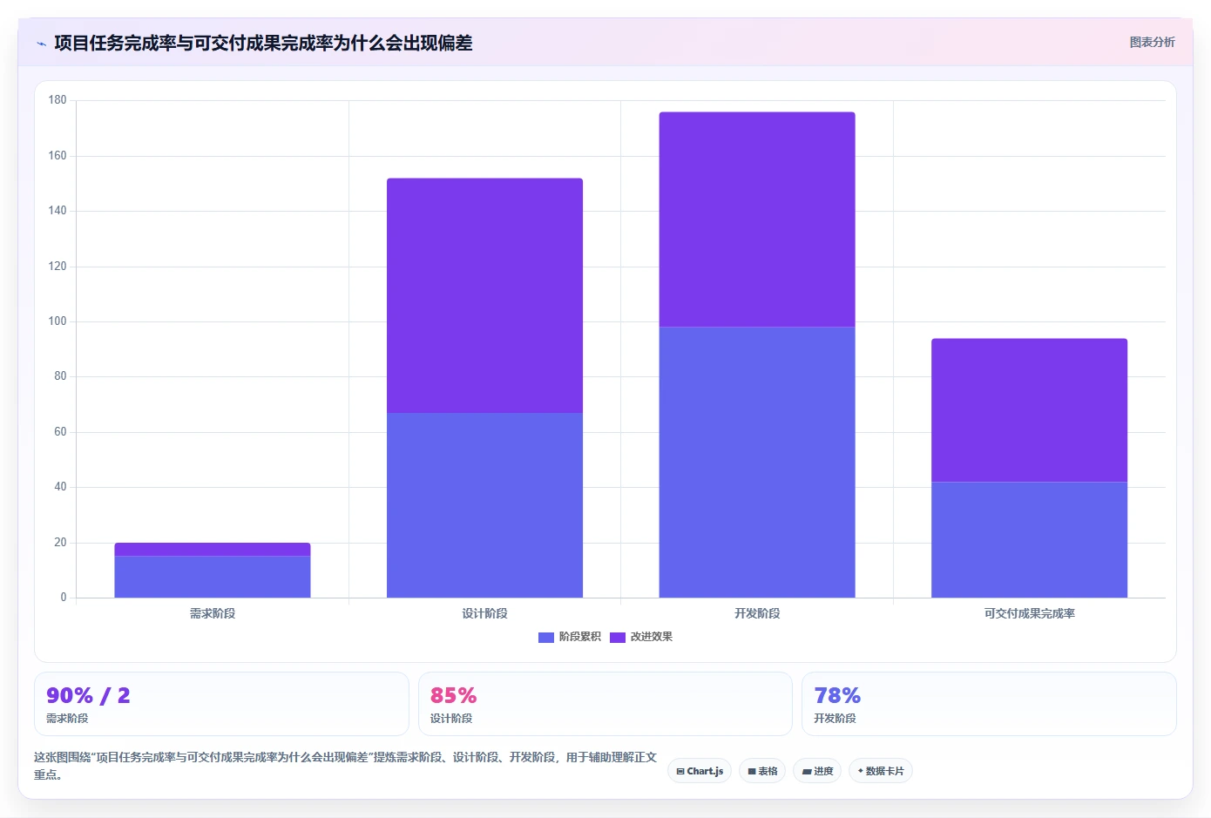Click the 需求阶段 blue bar segment

(x=213, y=577)
